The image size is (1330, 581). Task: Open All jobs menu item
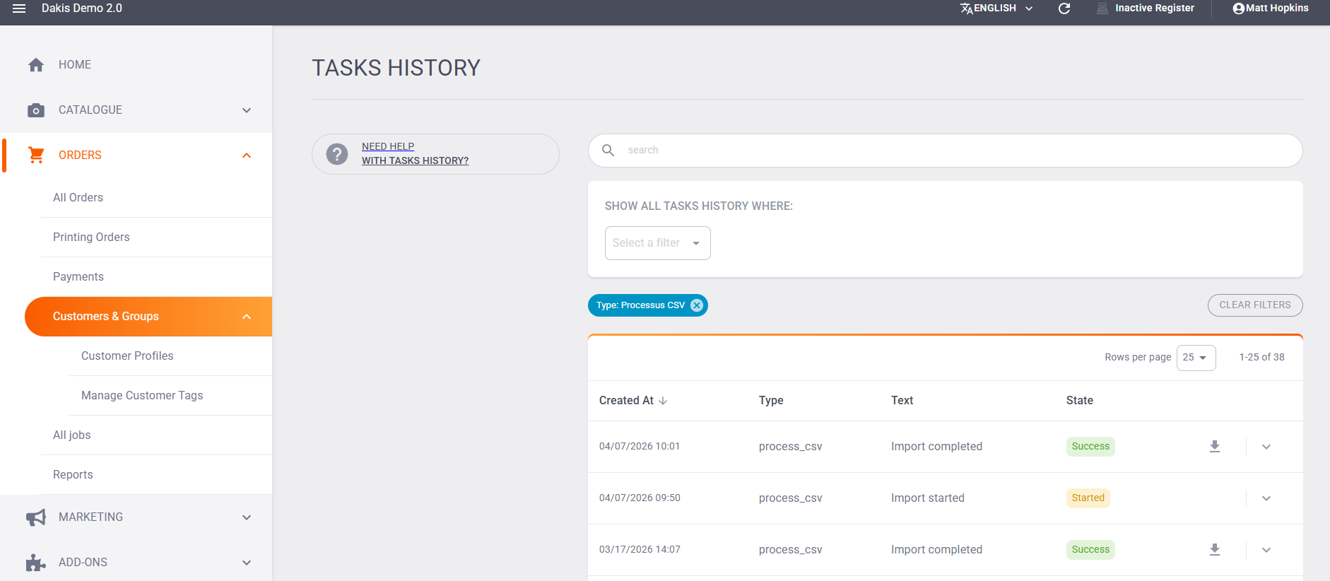[72, 435]
